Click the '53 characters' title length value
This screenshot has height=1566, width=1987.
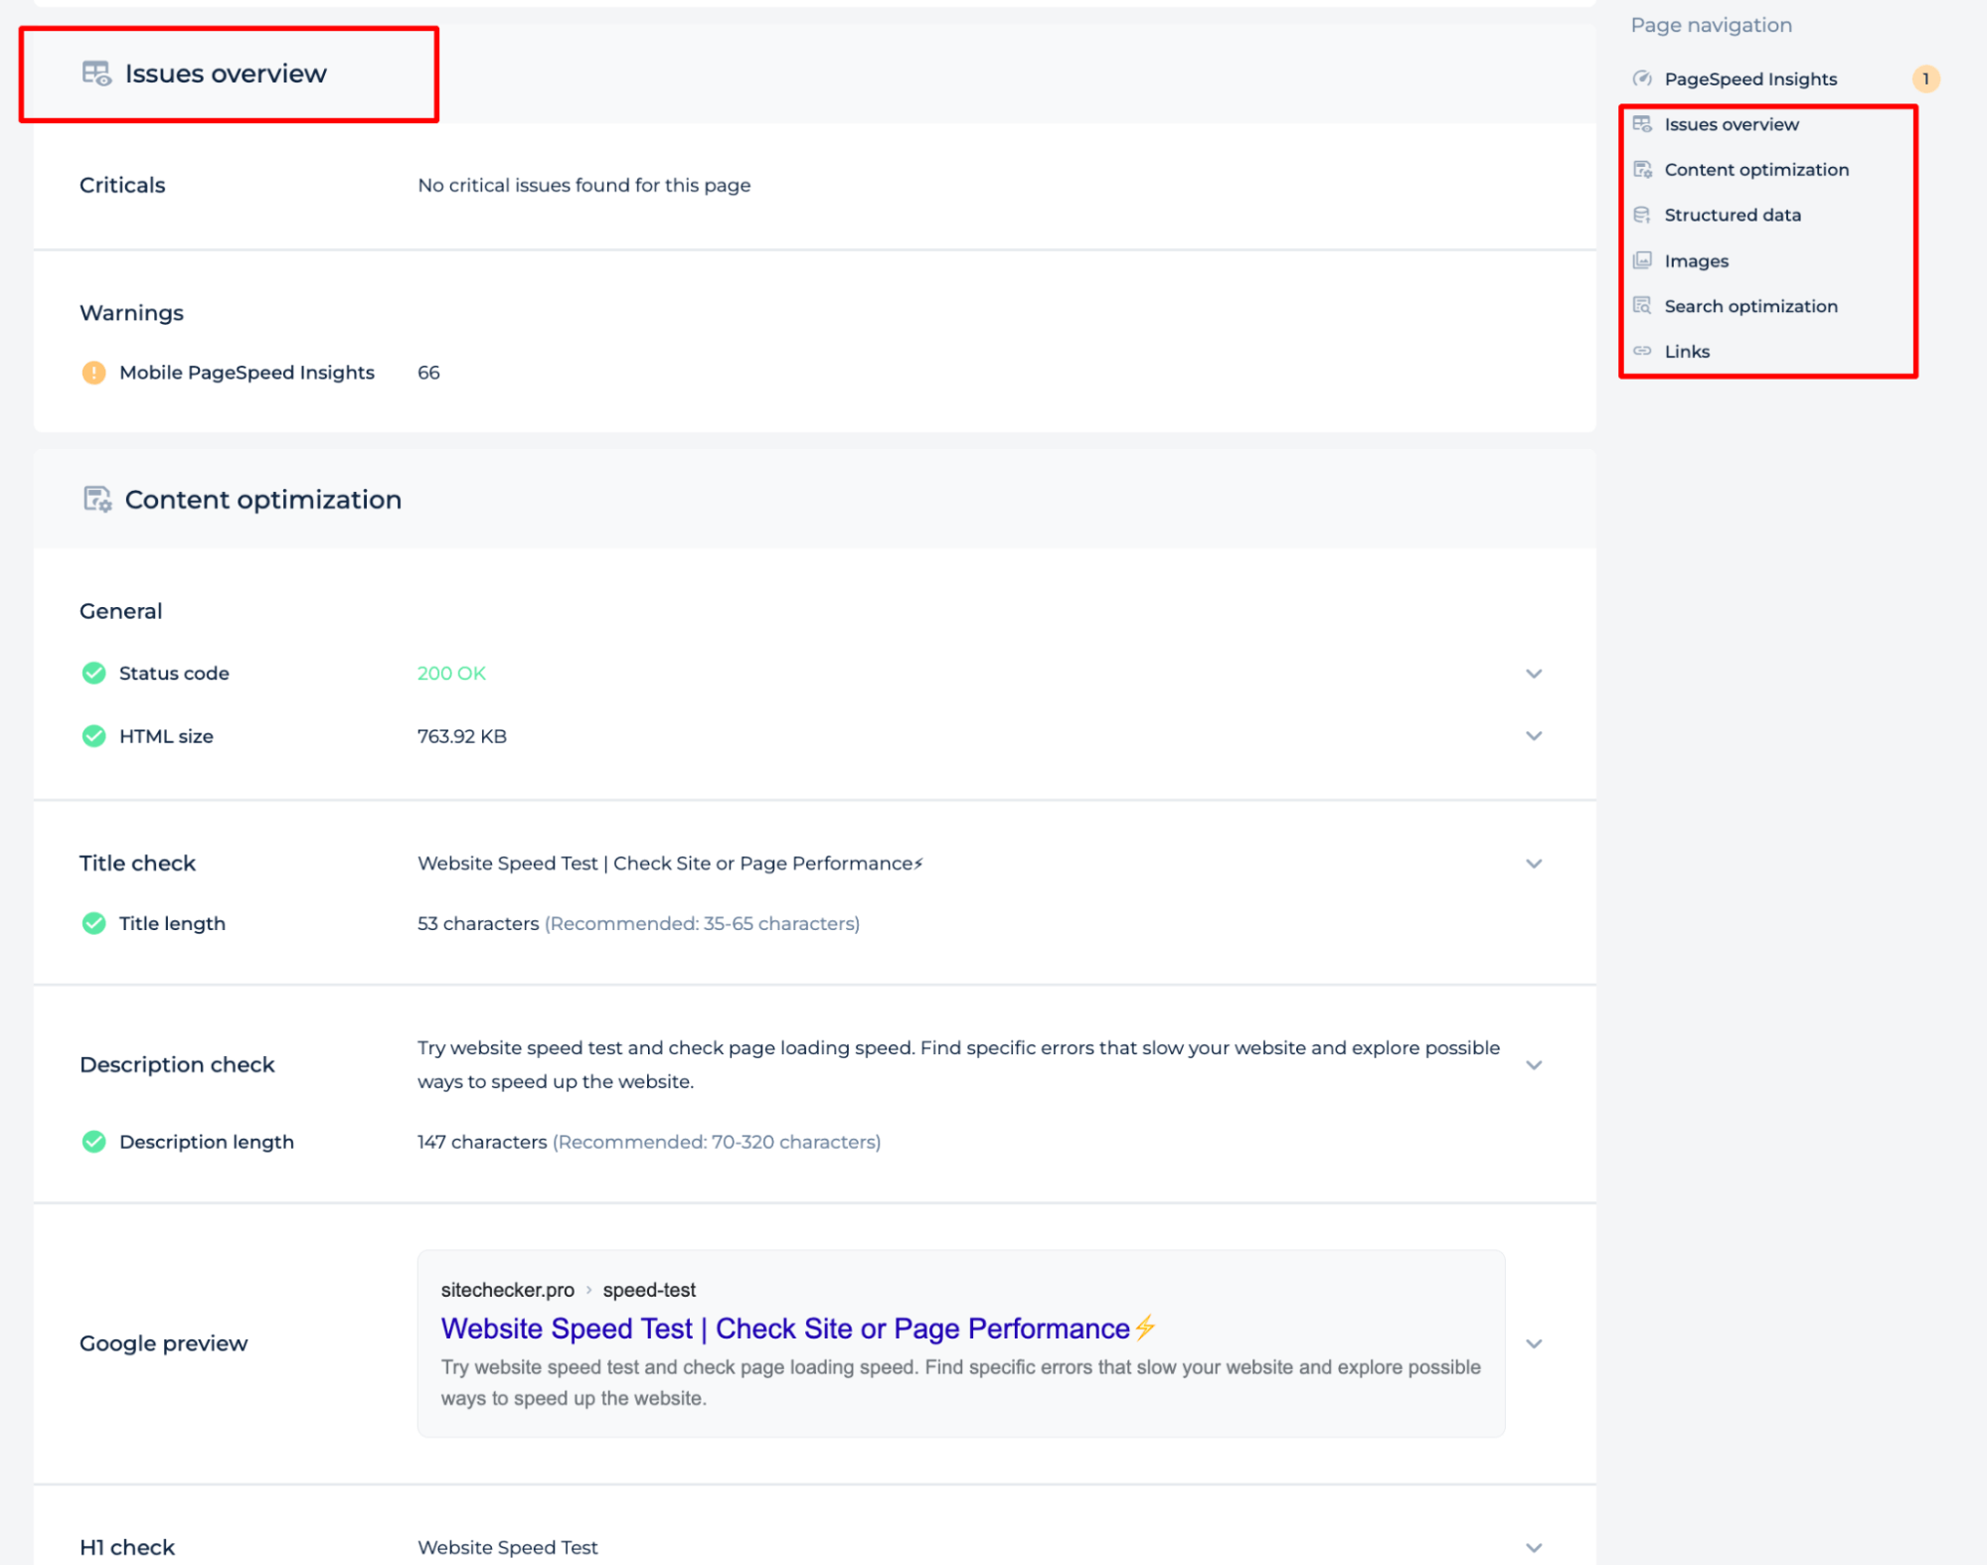click(x=478, y=924)
